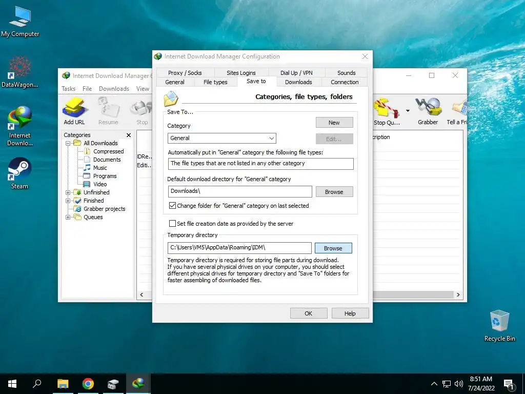Open the DataWagon desktop shortcut

pyautogui.click(x=20, y=72)
